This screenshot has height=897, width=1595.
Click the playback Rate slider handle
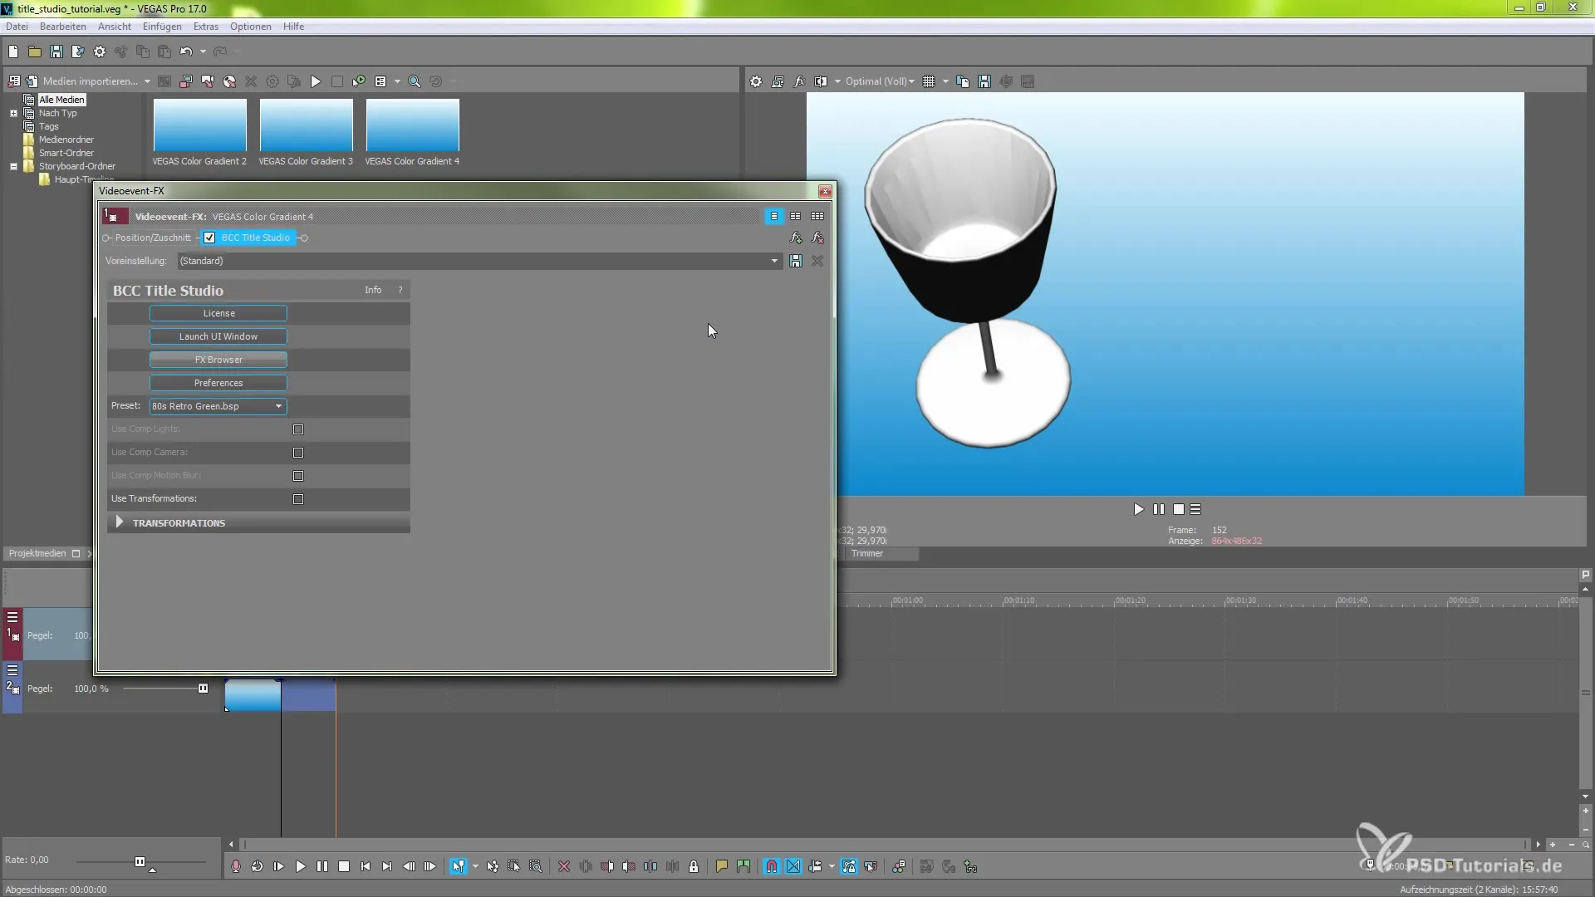coord(140,861)
